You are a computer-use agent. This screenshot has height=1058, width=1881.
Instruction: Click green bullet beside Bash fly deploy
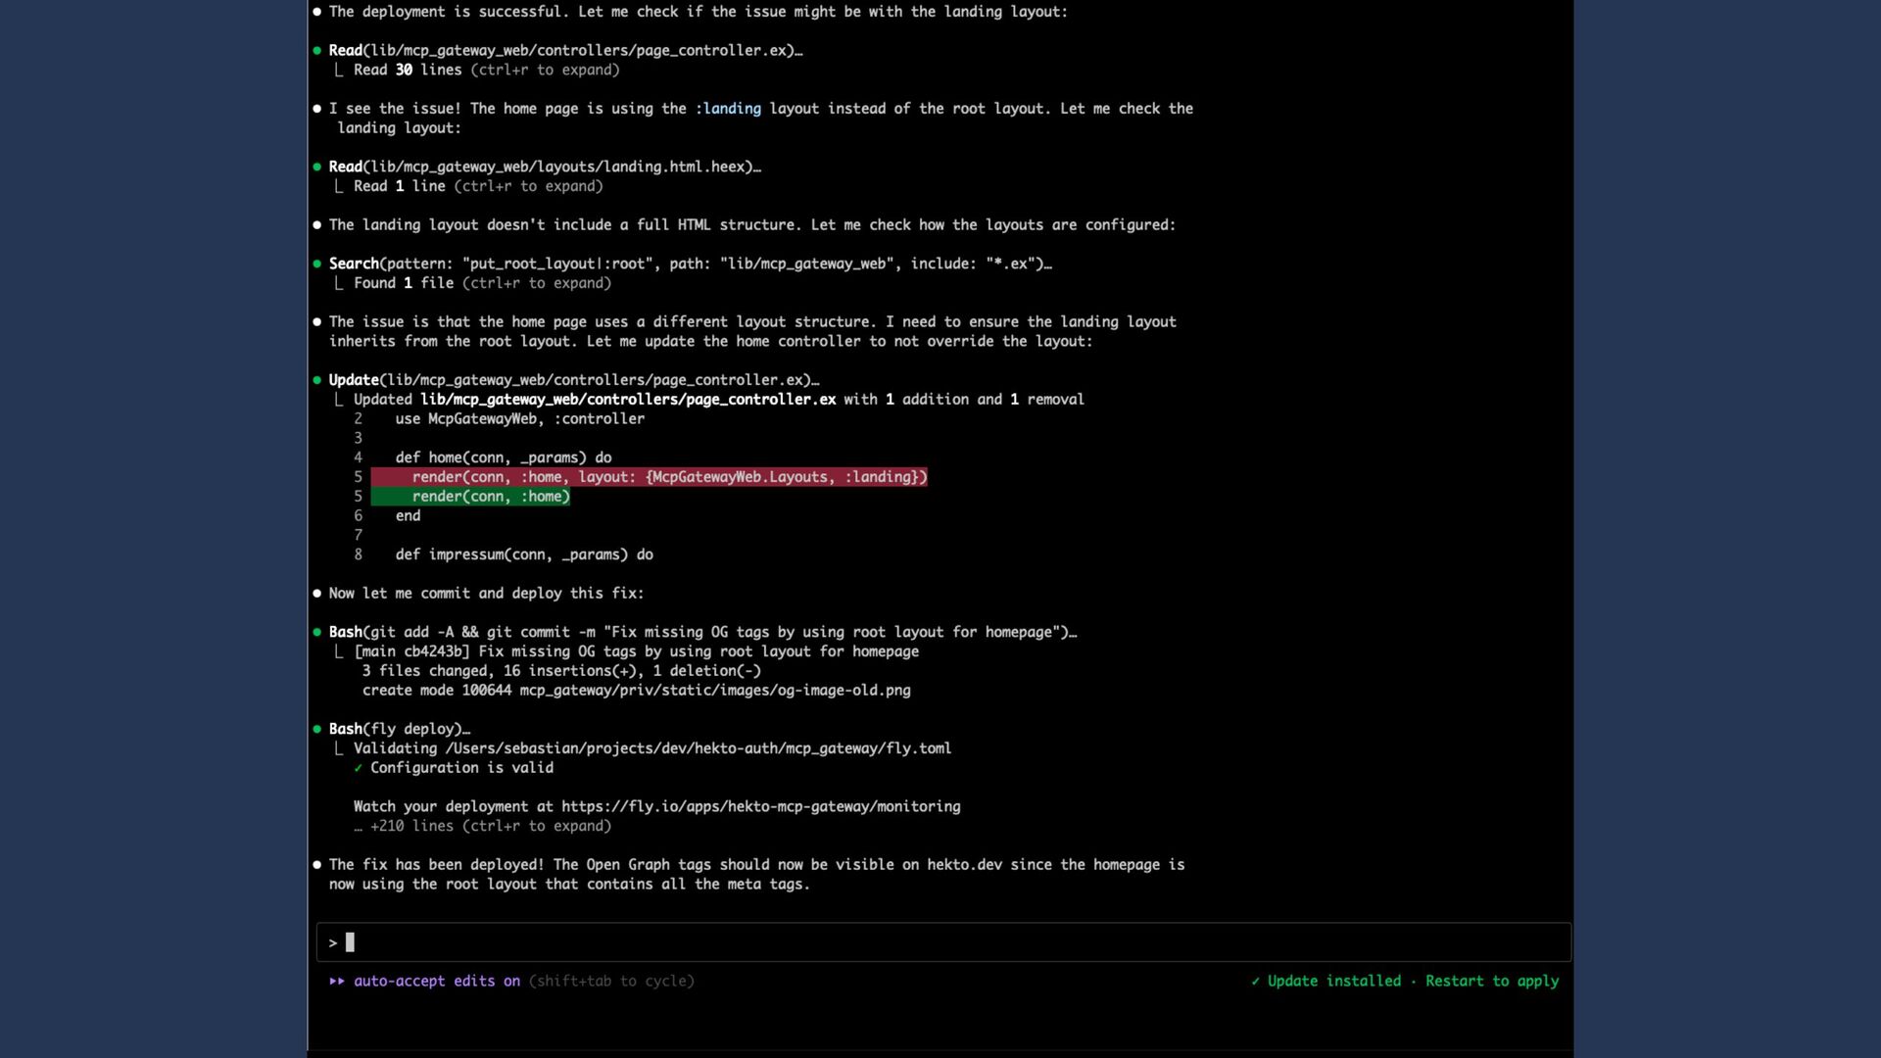(x=316, y=729)
